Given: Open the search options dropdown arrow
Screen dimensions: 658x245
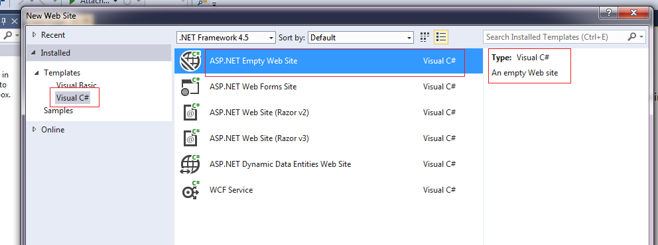Looking at the screenshot, I should [x=641, y=37].
